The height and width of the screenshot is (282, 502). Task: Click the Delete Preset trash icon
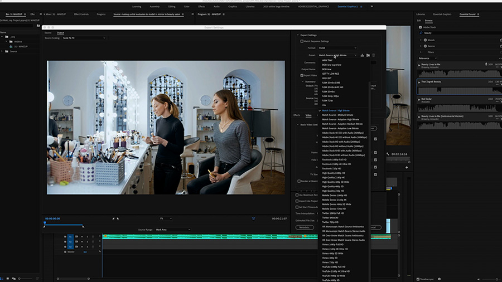(x=374, y=55)
